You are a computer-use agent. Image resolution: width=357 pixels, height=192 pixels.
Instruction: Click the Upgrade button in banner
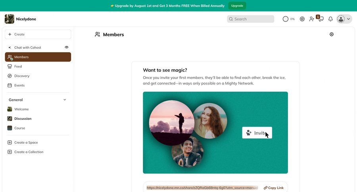(x=237, y=6)
